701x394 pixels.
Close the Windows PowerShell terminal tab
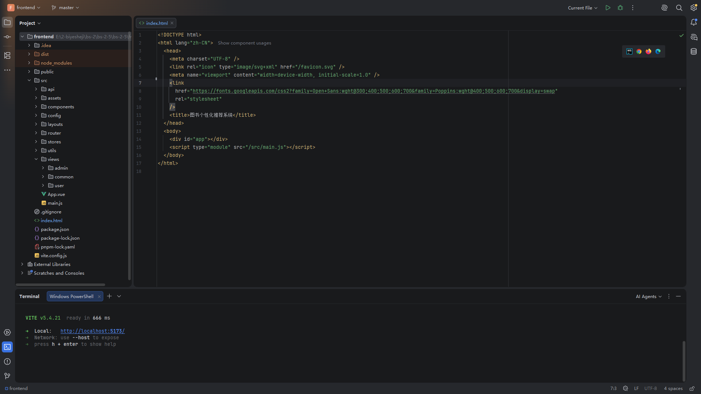(99, 297)
